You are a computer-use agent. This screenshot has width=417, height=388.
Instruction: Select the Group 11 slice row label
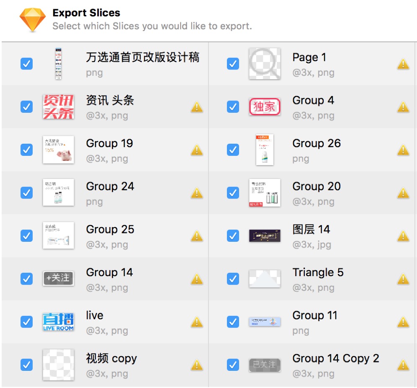315,316
